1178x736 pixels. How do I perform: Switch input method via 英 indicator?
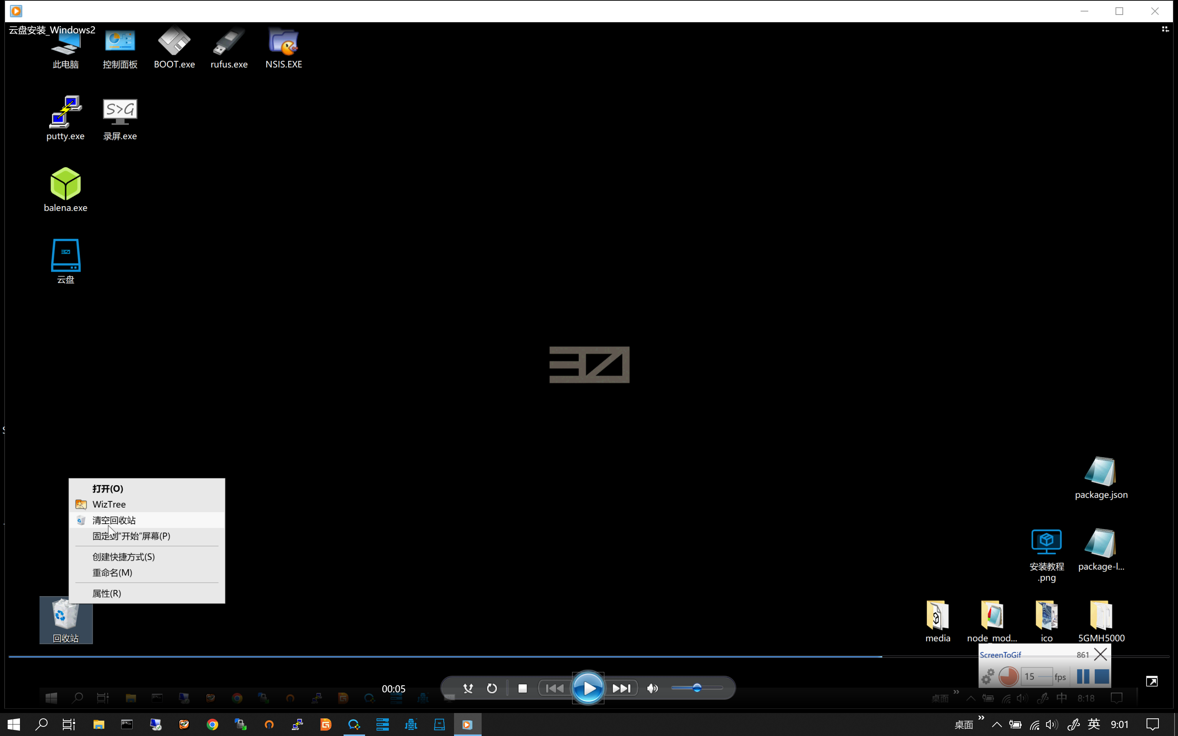click(1094, 725)
